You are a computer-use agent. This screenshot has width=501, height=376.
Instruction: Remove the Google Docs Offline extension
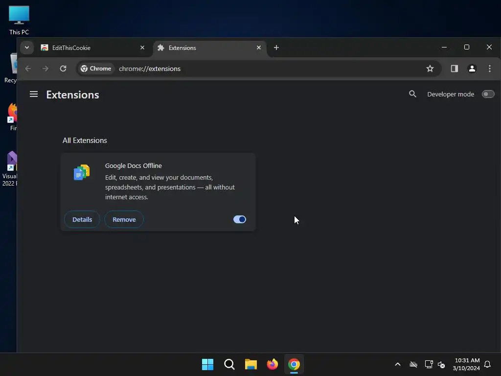[x=124, y=219]
